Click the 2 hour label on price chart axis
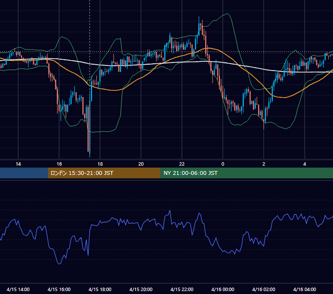This screenshot has height=294, width=333. (x=264, y=164)
